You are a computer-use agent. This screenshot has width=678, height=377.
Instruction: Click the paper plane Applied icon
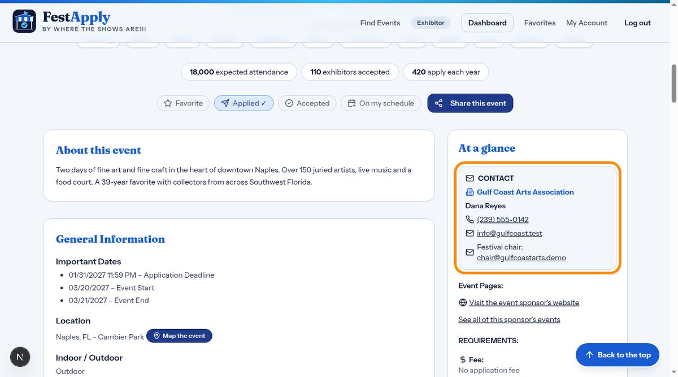[x=225, y=103]
